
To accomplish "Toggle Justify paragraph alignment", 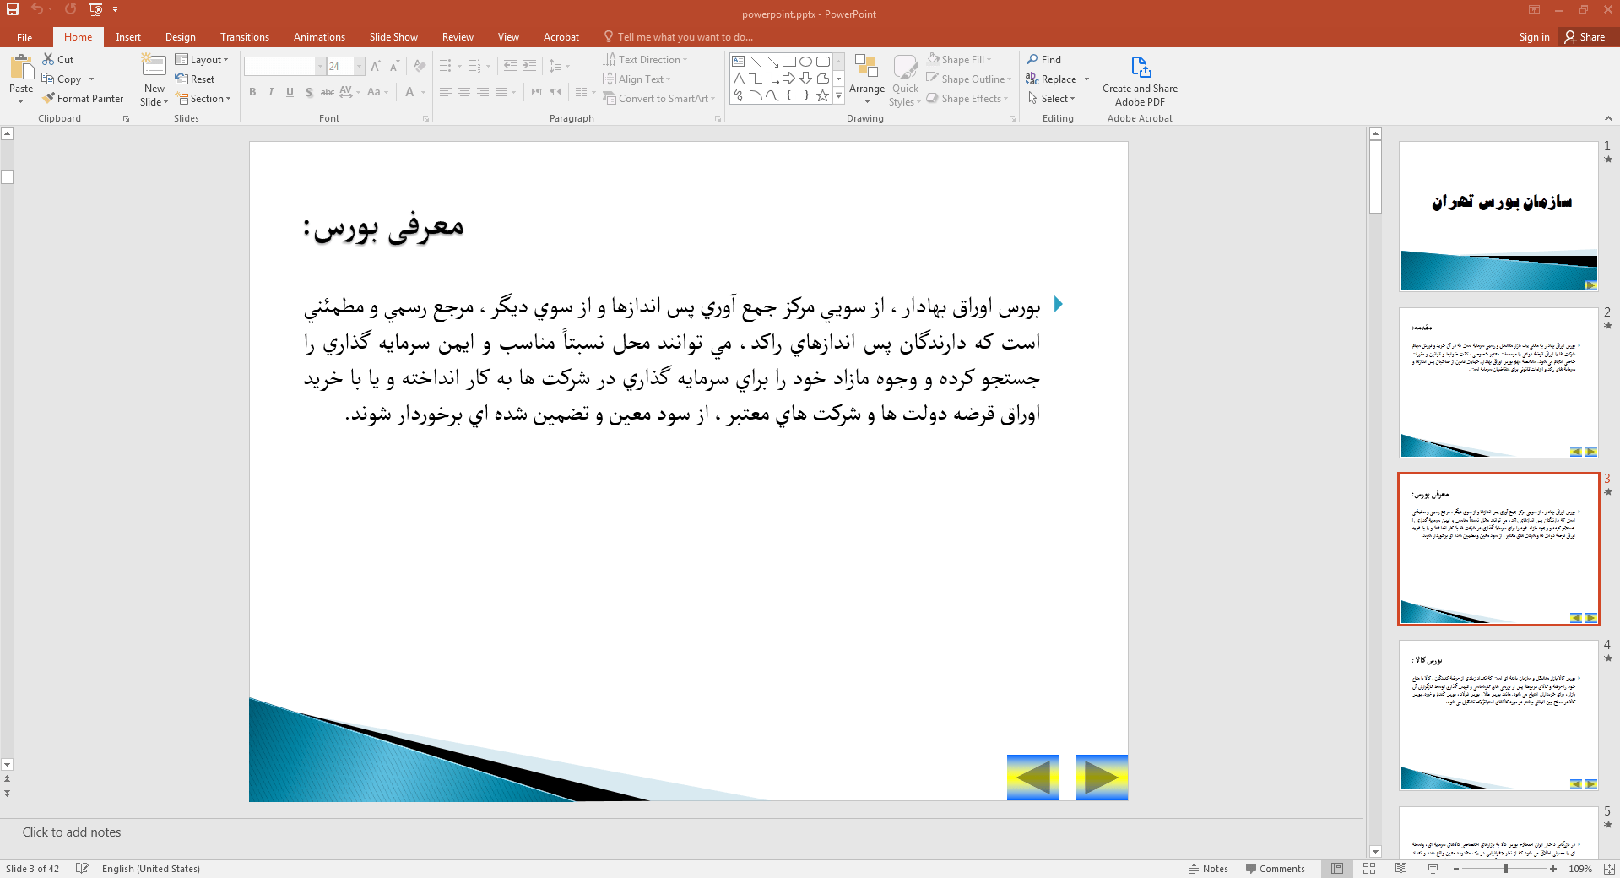I will tap(501, 92).
